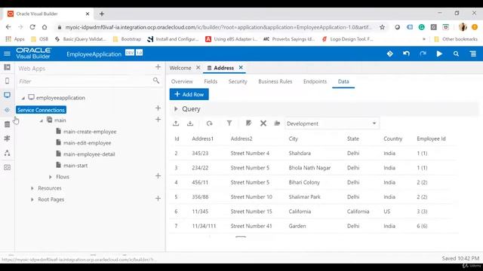
Task: Open the Visual Builder hamburger menu
Action: pos(7,53)
